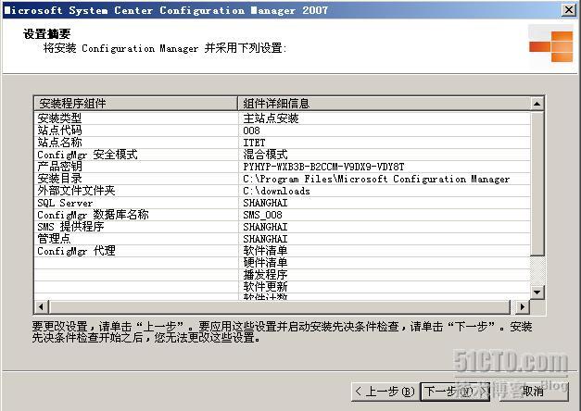Screen dimensions: 581x411
Task: Click the C:\Program Files install path
Action: tap(376, 179)
